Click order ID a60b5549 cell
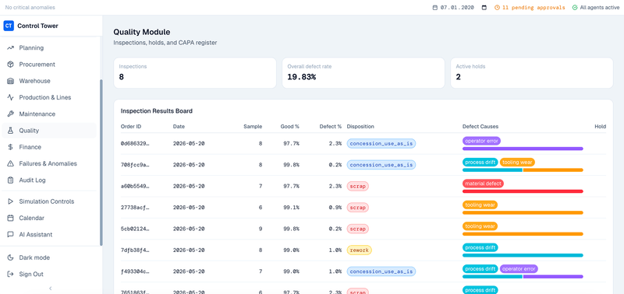The width and height of the screenshot is (624, 294). pos(134,186)
